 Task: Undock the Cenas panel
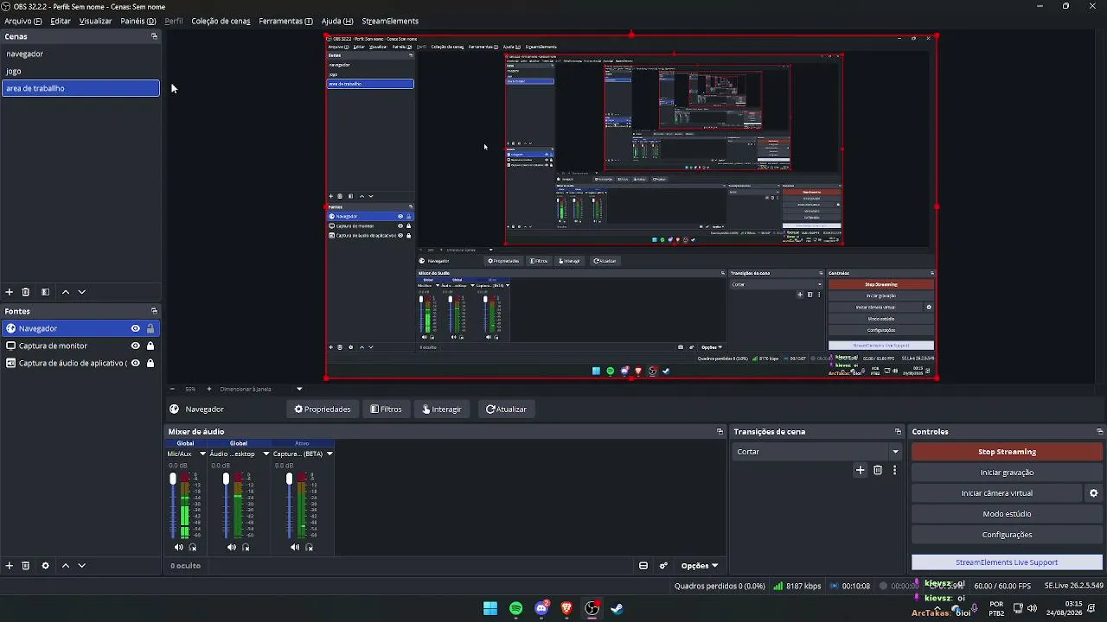154,36
